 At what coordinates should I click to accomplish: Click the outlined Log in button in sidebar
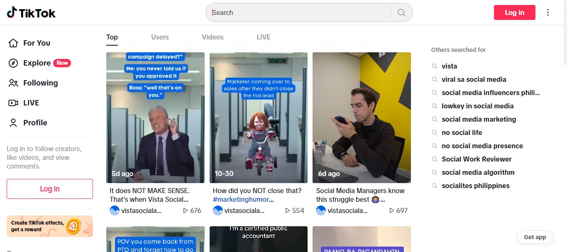coord(50,189)
